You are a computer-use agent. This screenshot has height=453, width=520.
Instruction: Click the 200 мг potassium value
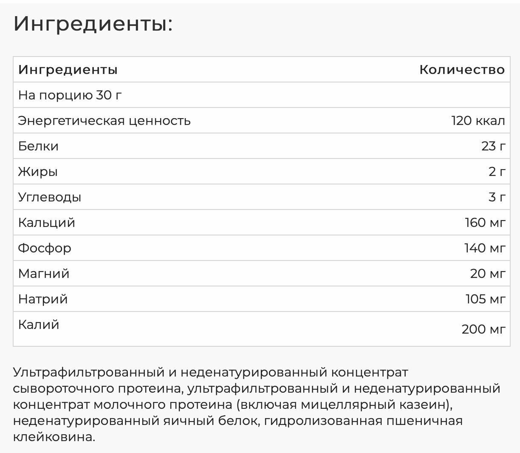point(483,329)
